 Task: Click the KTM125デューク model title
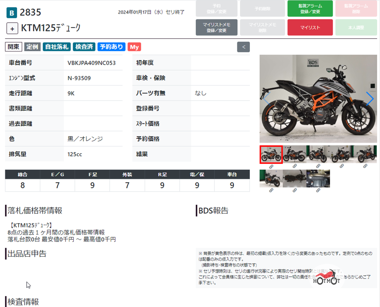click(x=51, y=28)
